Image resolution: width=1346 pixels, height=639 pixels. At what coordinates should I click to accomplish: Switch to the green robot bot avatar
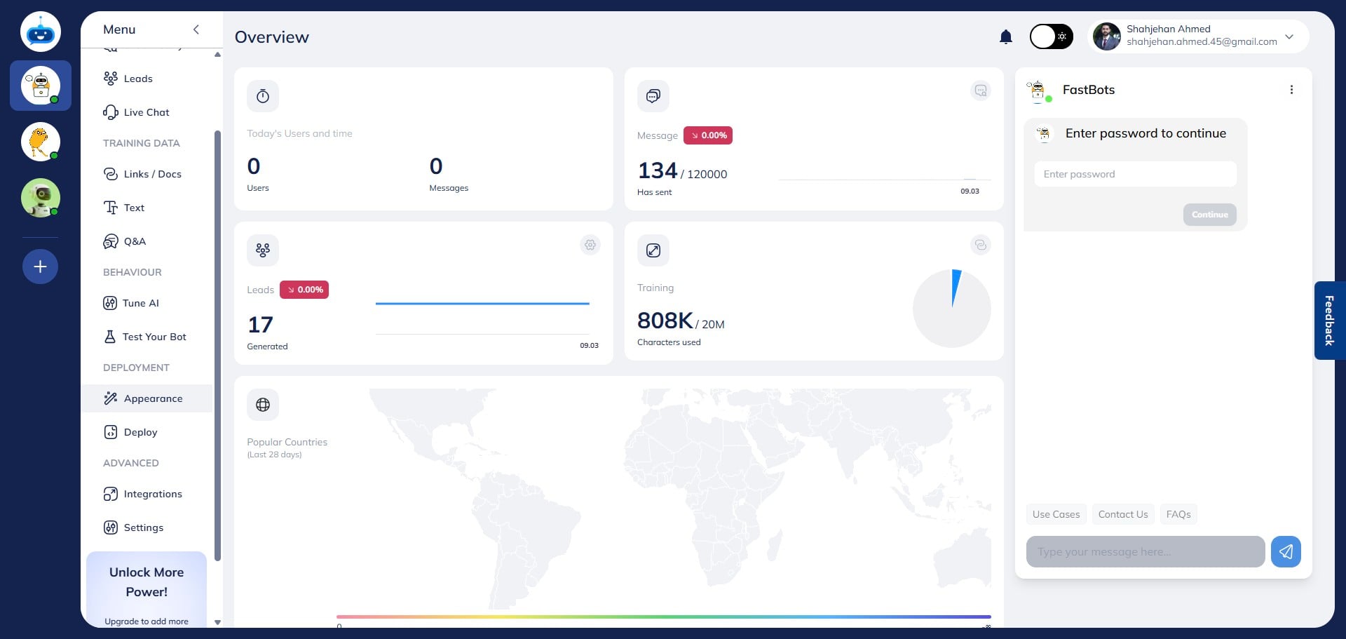coord(41,198)
